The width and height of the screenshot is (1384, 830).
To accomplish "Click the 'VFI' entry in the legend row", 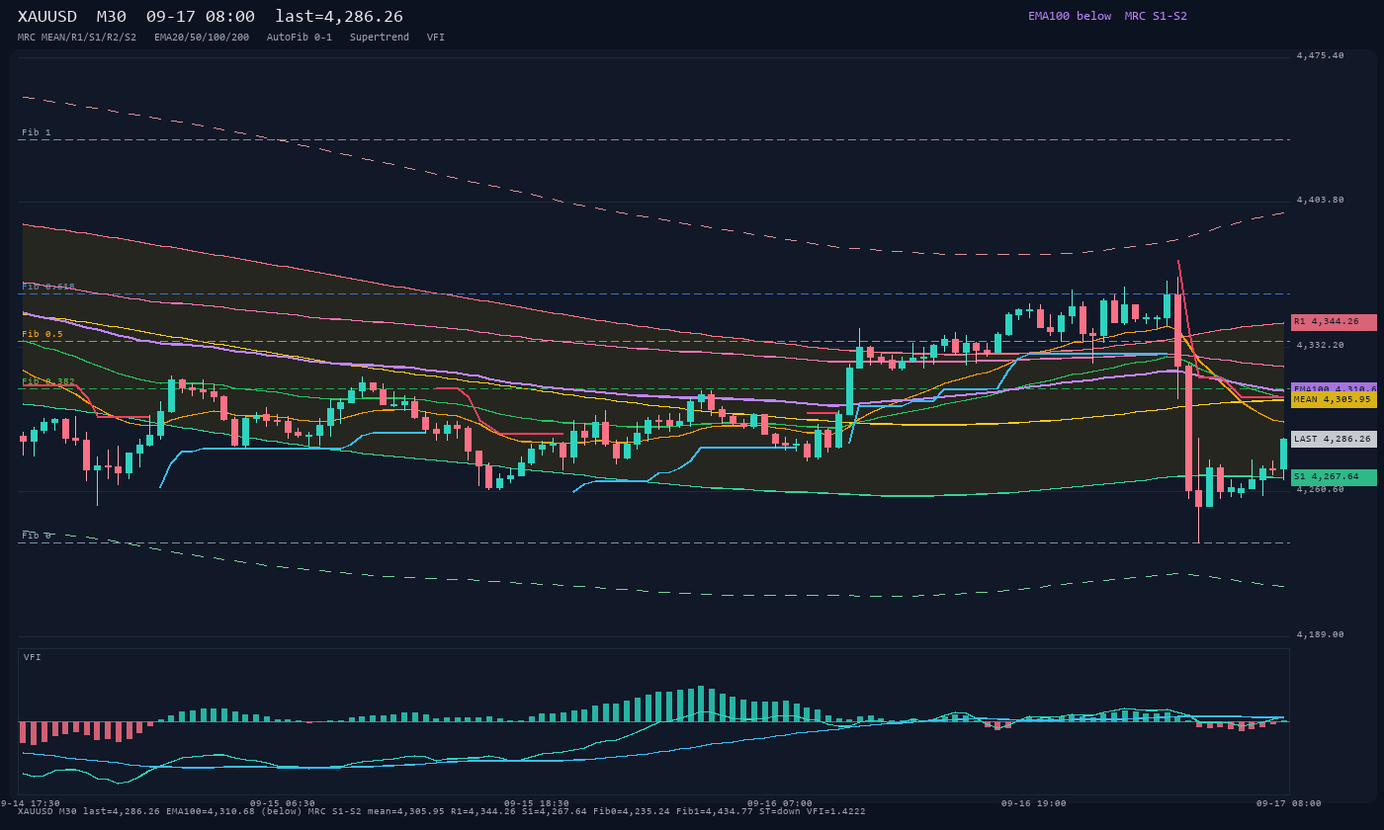I will pos(436,37).
